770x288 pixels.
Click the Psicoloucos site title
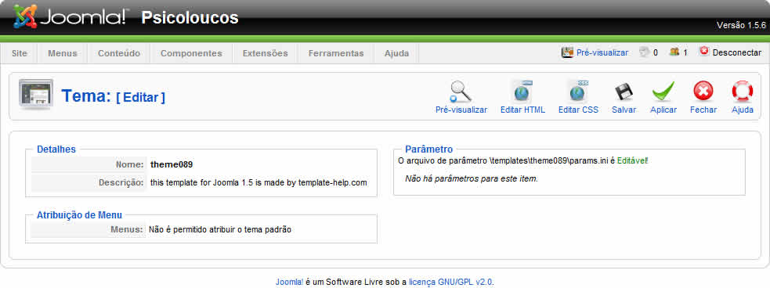pyautogui.click(x=190, y=18)
